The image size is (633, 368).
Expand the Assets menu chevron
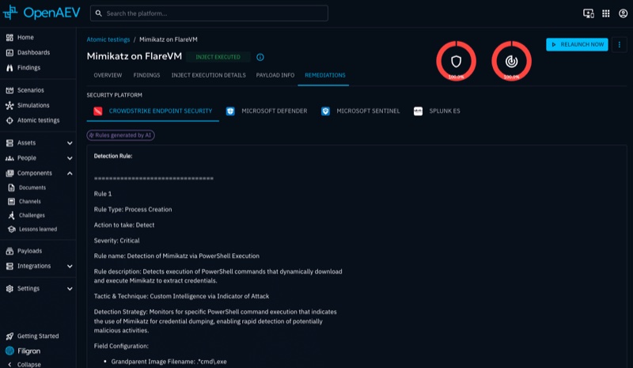click(x=70, y=143)
